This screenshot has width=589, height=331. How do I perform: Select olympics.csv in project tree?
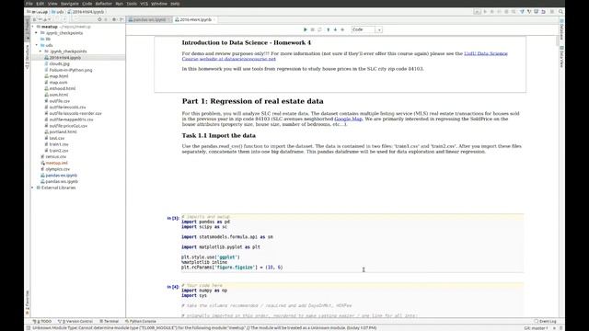click(x=57, y=169)
